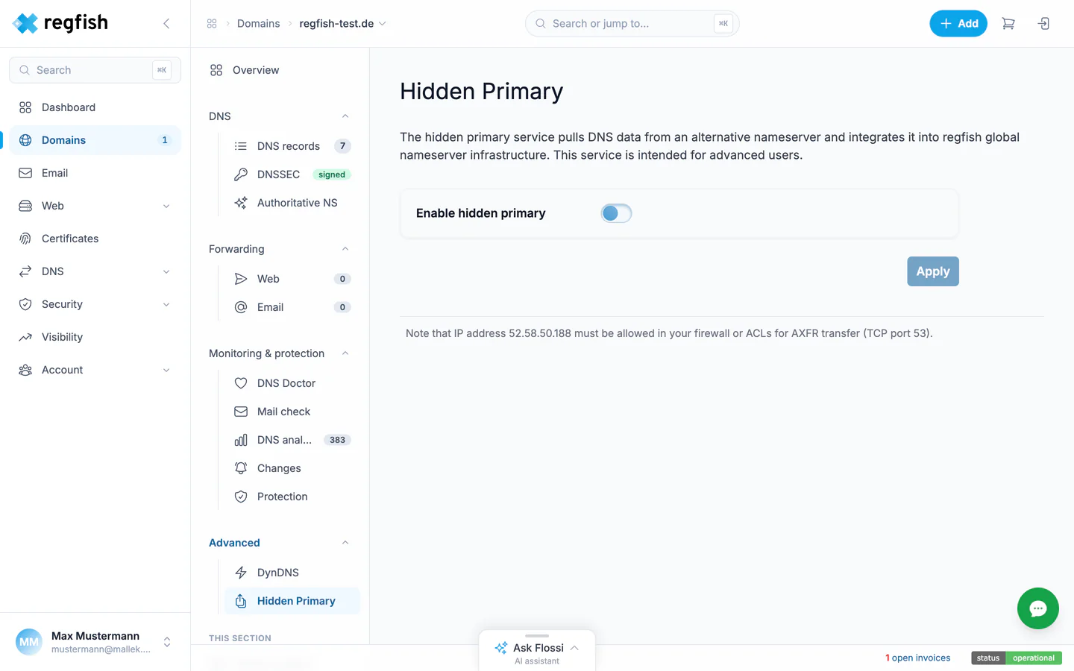
Task: Click the Search or jump to field
Action: pos(632,24)
